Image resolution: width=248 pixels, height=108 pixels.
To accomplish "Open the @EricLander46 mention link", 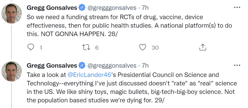I will (x=90, y=75).
